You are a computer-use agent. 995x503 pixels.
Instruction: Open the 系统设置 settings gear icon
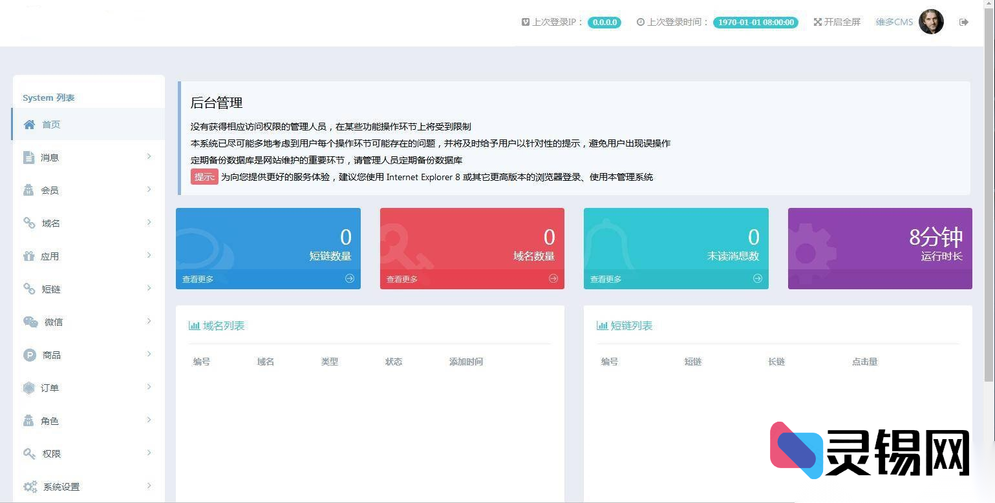(29, 486)
